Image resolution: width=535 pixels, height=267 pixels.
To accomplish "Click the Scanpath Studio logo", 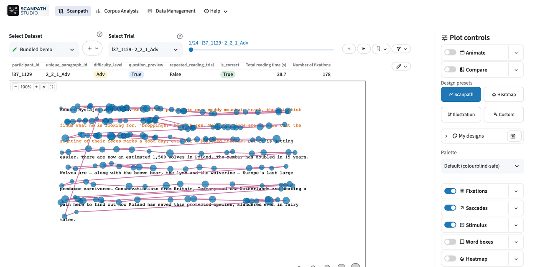I will pos(28,11).
